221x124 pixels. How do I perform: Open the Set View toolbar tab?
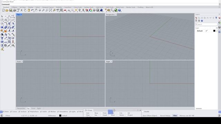(x=22, y=7)
